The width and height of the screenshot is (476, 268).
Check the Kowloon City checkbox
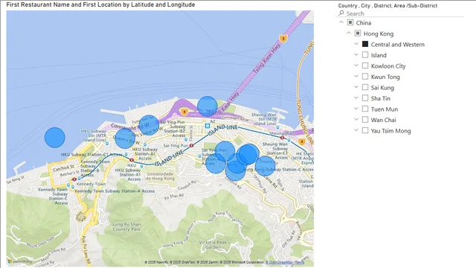pos(365,66)
